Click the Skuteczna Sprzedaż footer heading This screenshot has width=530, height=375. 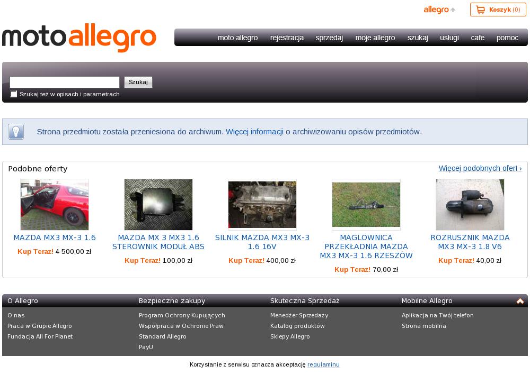pos(305,301)
